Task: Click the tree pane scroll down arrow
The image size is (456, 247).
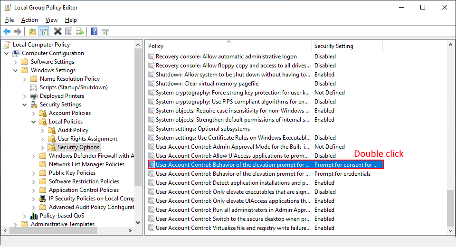Action: (x=138, y=223)
